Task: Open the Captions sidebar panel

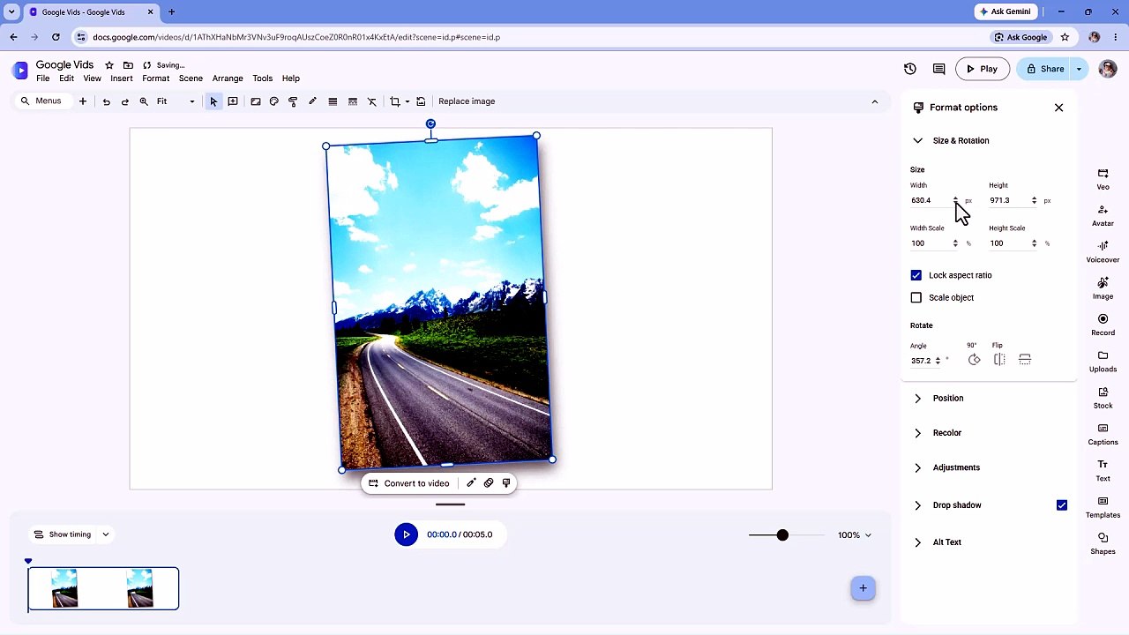Action: coord(1103,434)
